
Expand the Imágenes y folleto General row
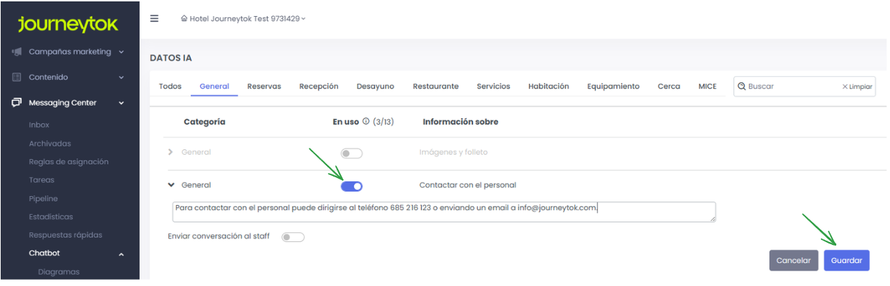point(171,152)
